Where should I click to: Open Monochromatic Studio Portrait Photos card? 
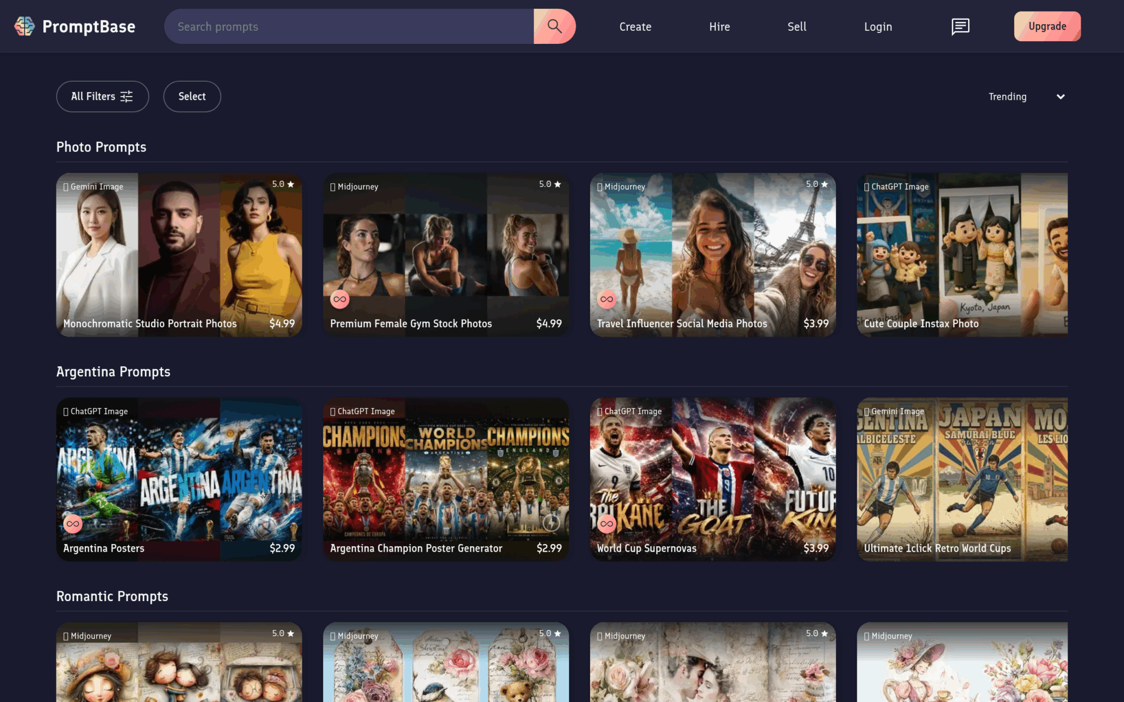[179, 255]
